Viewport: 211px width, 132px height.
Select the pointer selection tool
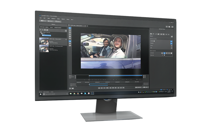[70, 28]
